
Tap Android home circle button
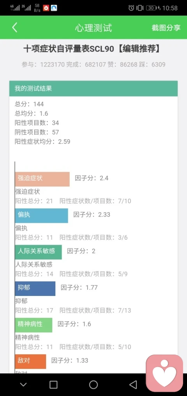pyautogui.click(x=93, y=385)
